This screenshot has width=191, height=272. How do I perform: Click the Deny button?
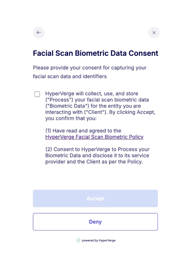click(95, 222)
